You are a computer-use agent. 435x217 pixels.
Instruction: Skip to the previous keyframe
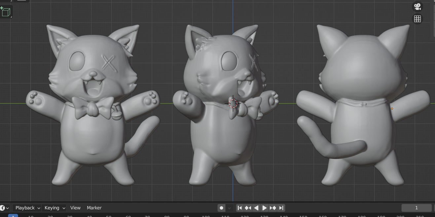click(248, 208)
